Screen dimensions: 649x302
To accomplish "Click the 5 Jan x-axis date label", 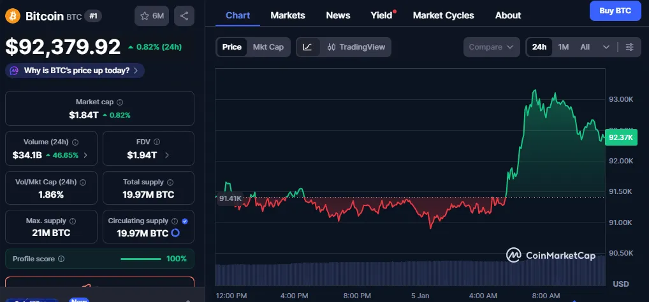I will pyautogui.click(x=421, y=296).
